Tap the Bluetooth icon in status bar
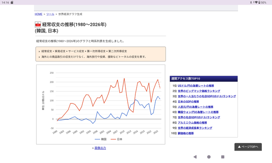272x163 pixels. pos(251,2)
